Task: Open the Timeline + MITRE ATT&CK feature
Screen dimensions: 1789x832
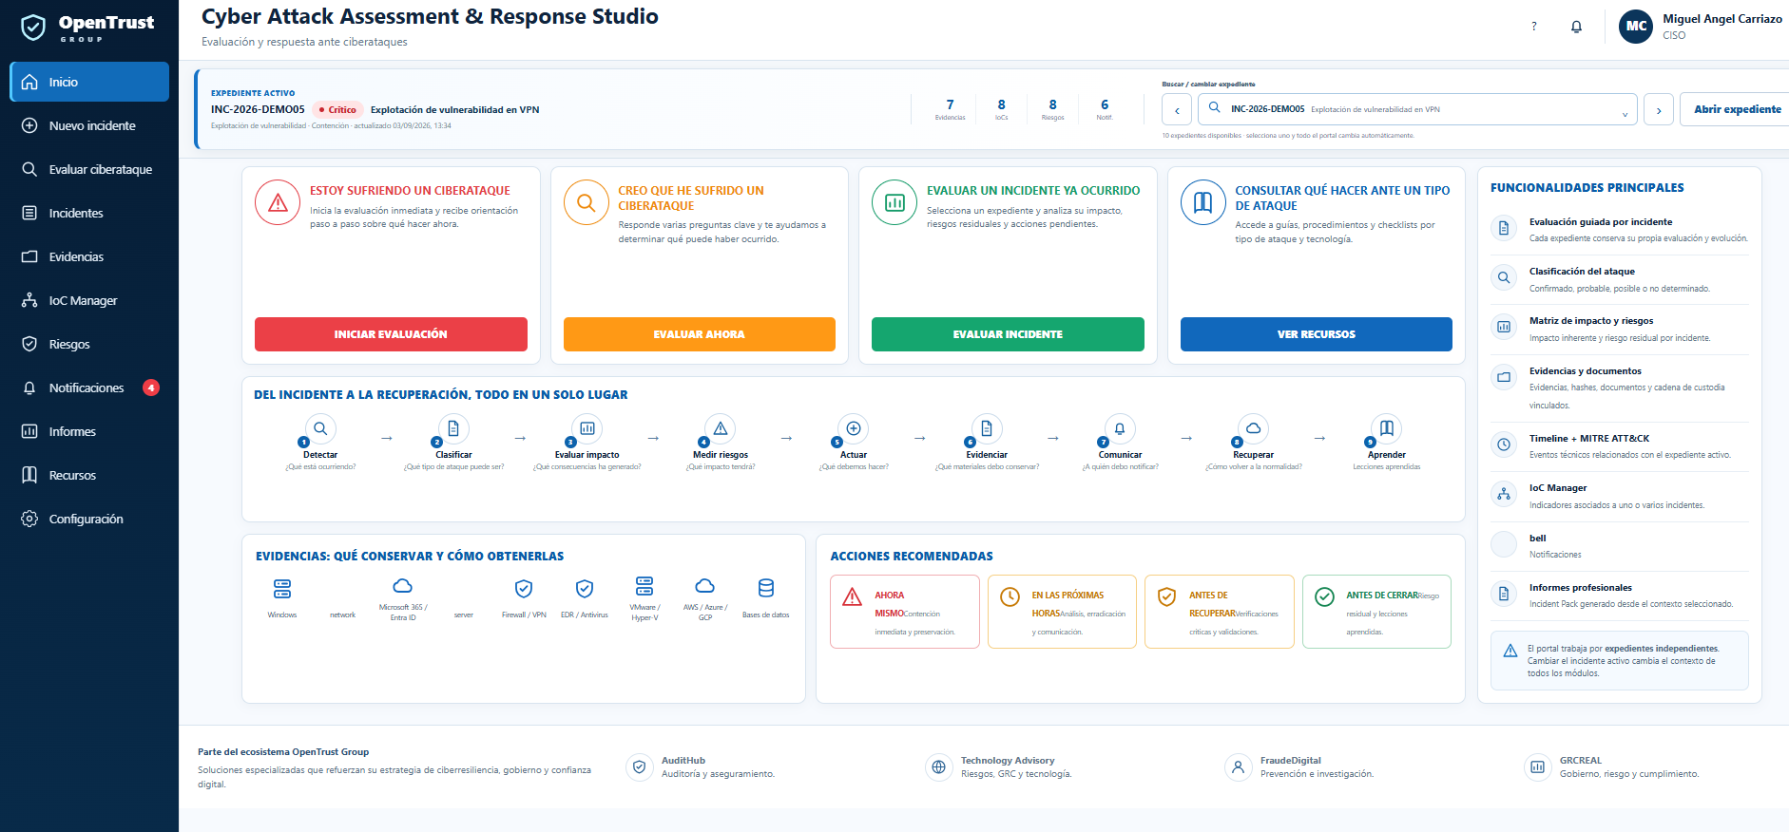Action: (x=1620, y=446)
